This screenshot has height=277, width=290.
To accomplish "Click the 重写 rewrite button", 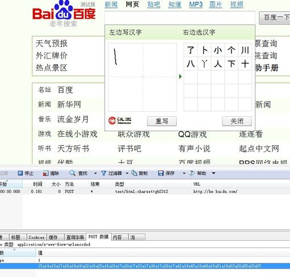I will pyautogui.click(x=162, y=121).
